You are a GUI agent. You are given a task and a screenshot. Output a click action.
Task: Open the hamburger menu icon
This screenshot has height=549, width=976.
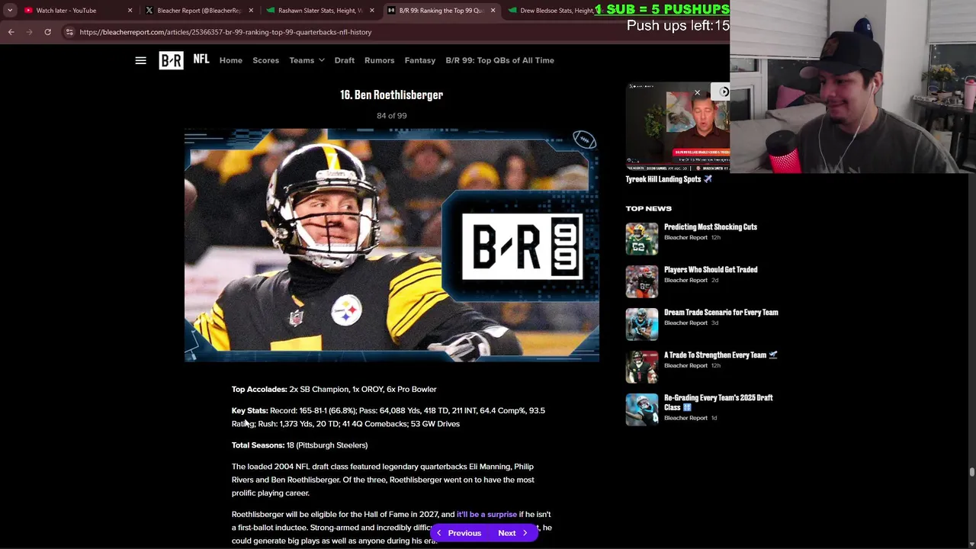[140, 60]
